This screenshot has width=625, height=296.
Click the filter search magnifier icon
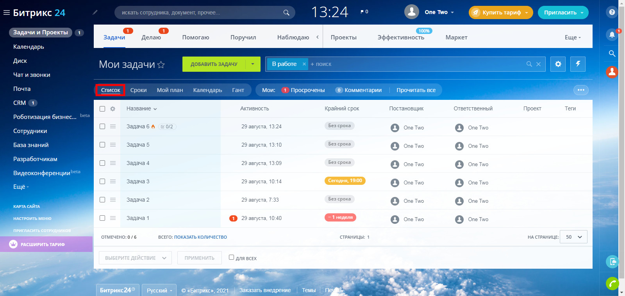[529, 64]
